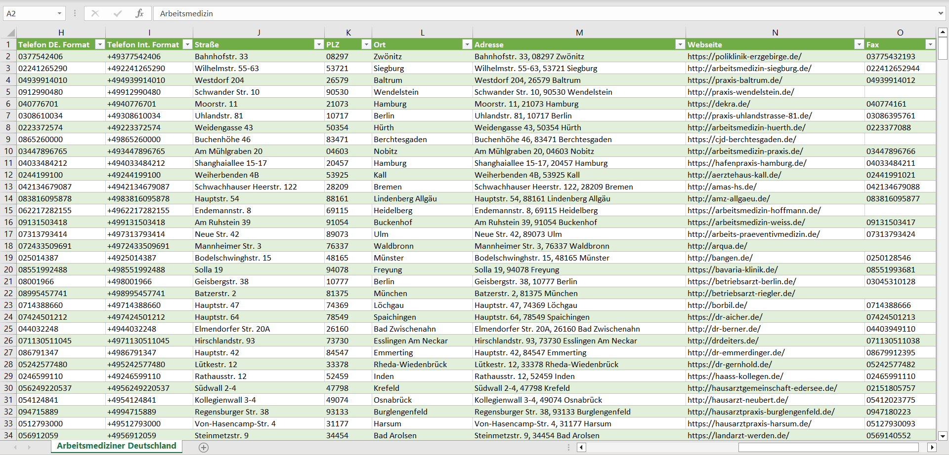Click the Select All corner triangle
Screen dimensions: 949x455
[x=10, y=33]
